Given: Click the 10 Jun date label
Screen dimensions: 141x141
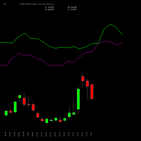Looking at the screenshot, I should (69, 134).
